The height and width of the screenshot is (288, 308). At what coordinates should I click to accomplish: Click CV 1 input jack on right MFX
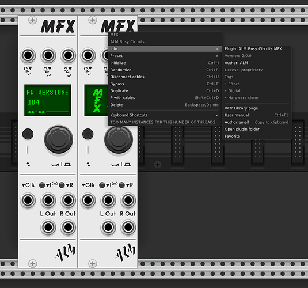(x=88, y=55)
